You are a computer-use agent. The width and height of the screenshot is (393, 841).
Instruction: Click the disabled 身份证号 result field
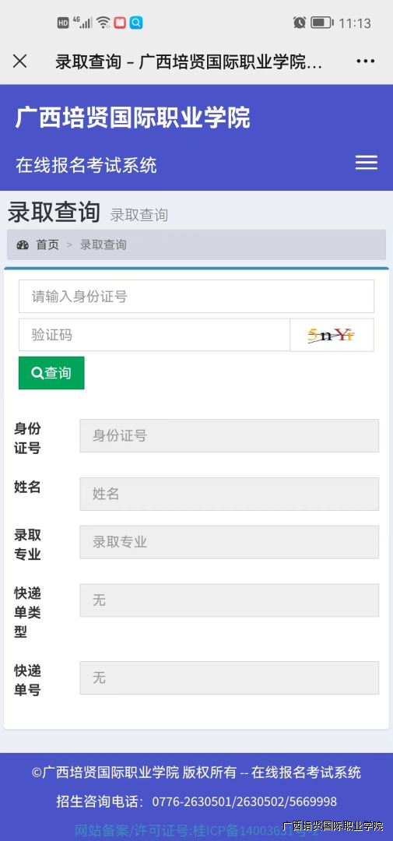pyautogui.click(x=230, y=435)
